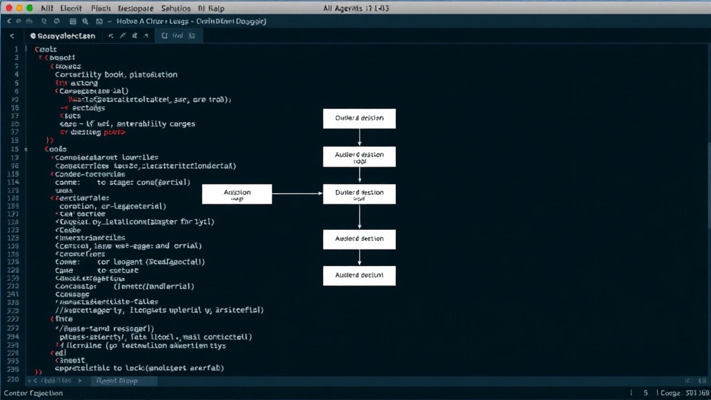
Task: Click the grid/table icon in the top toolbar
Action: click(73, 22)
